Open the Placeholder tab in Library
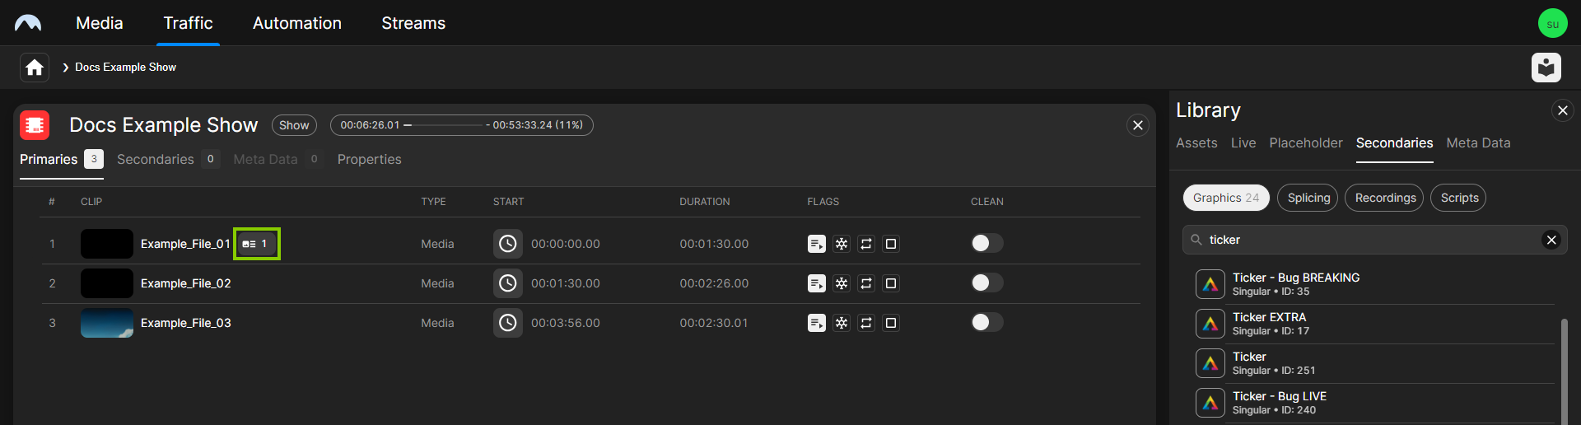Viewport: 1581px width, 425px height. click(1305, 143)
